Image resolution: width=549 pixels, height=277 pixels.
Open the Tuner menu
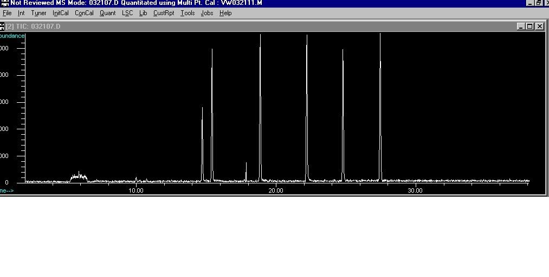click(38, 13)
